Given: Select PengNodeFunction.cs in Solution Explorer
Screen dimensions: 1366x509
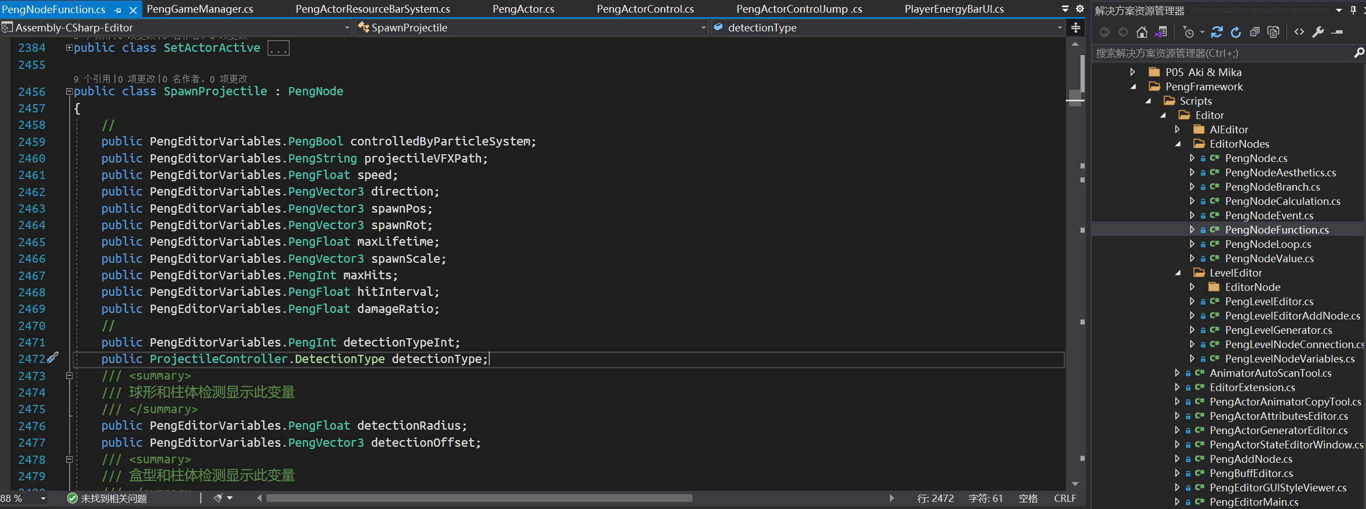Looking at the screenshot, I should point(1277,230).
